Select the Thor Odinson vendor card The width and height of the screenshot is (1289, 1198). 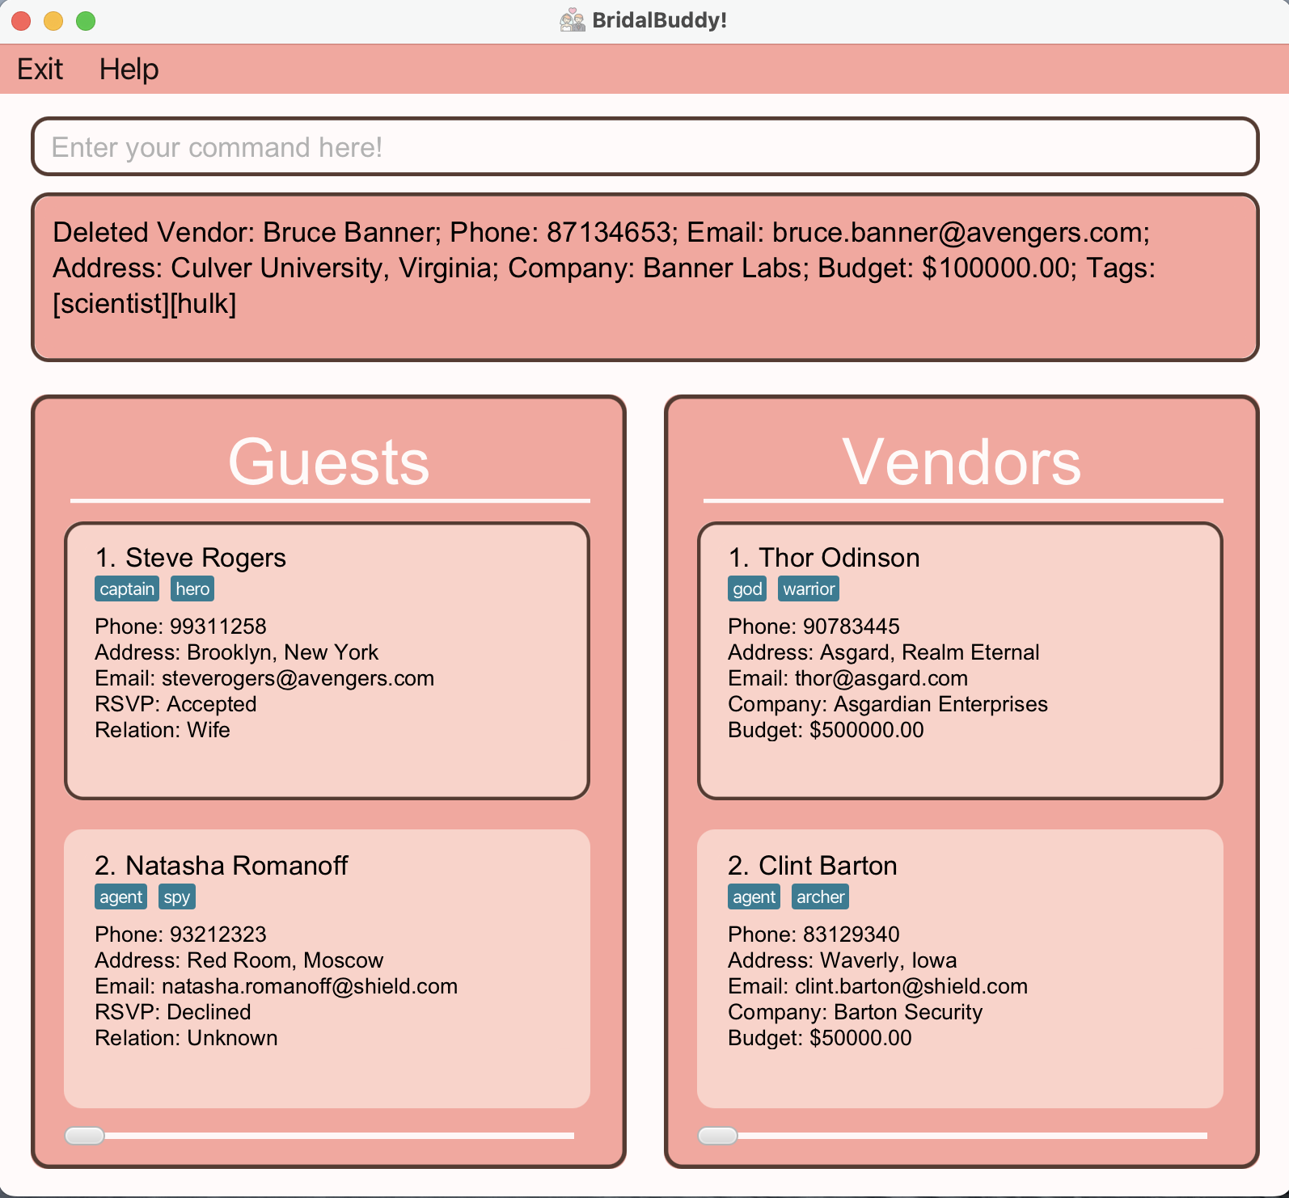tap(960, 660)
